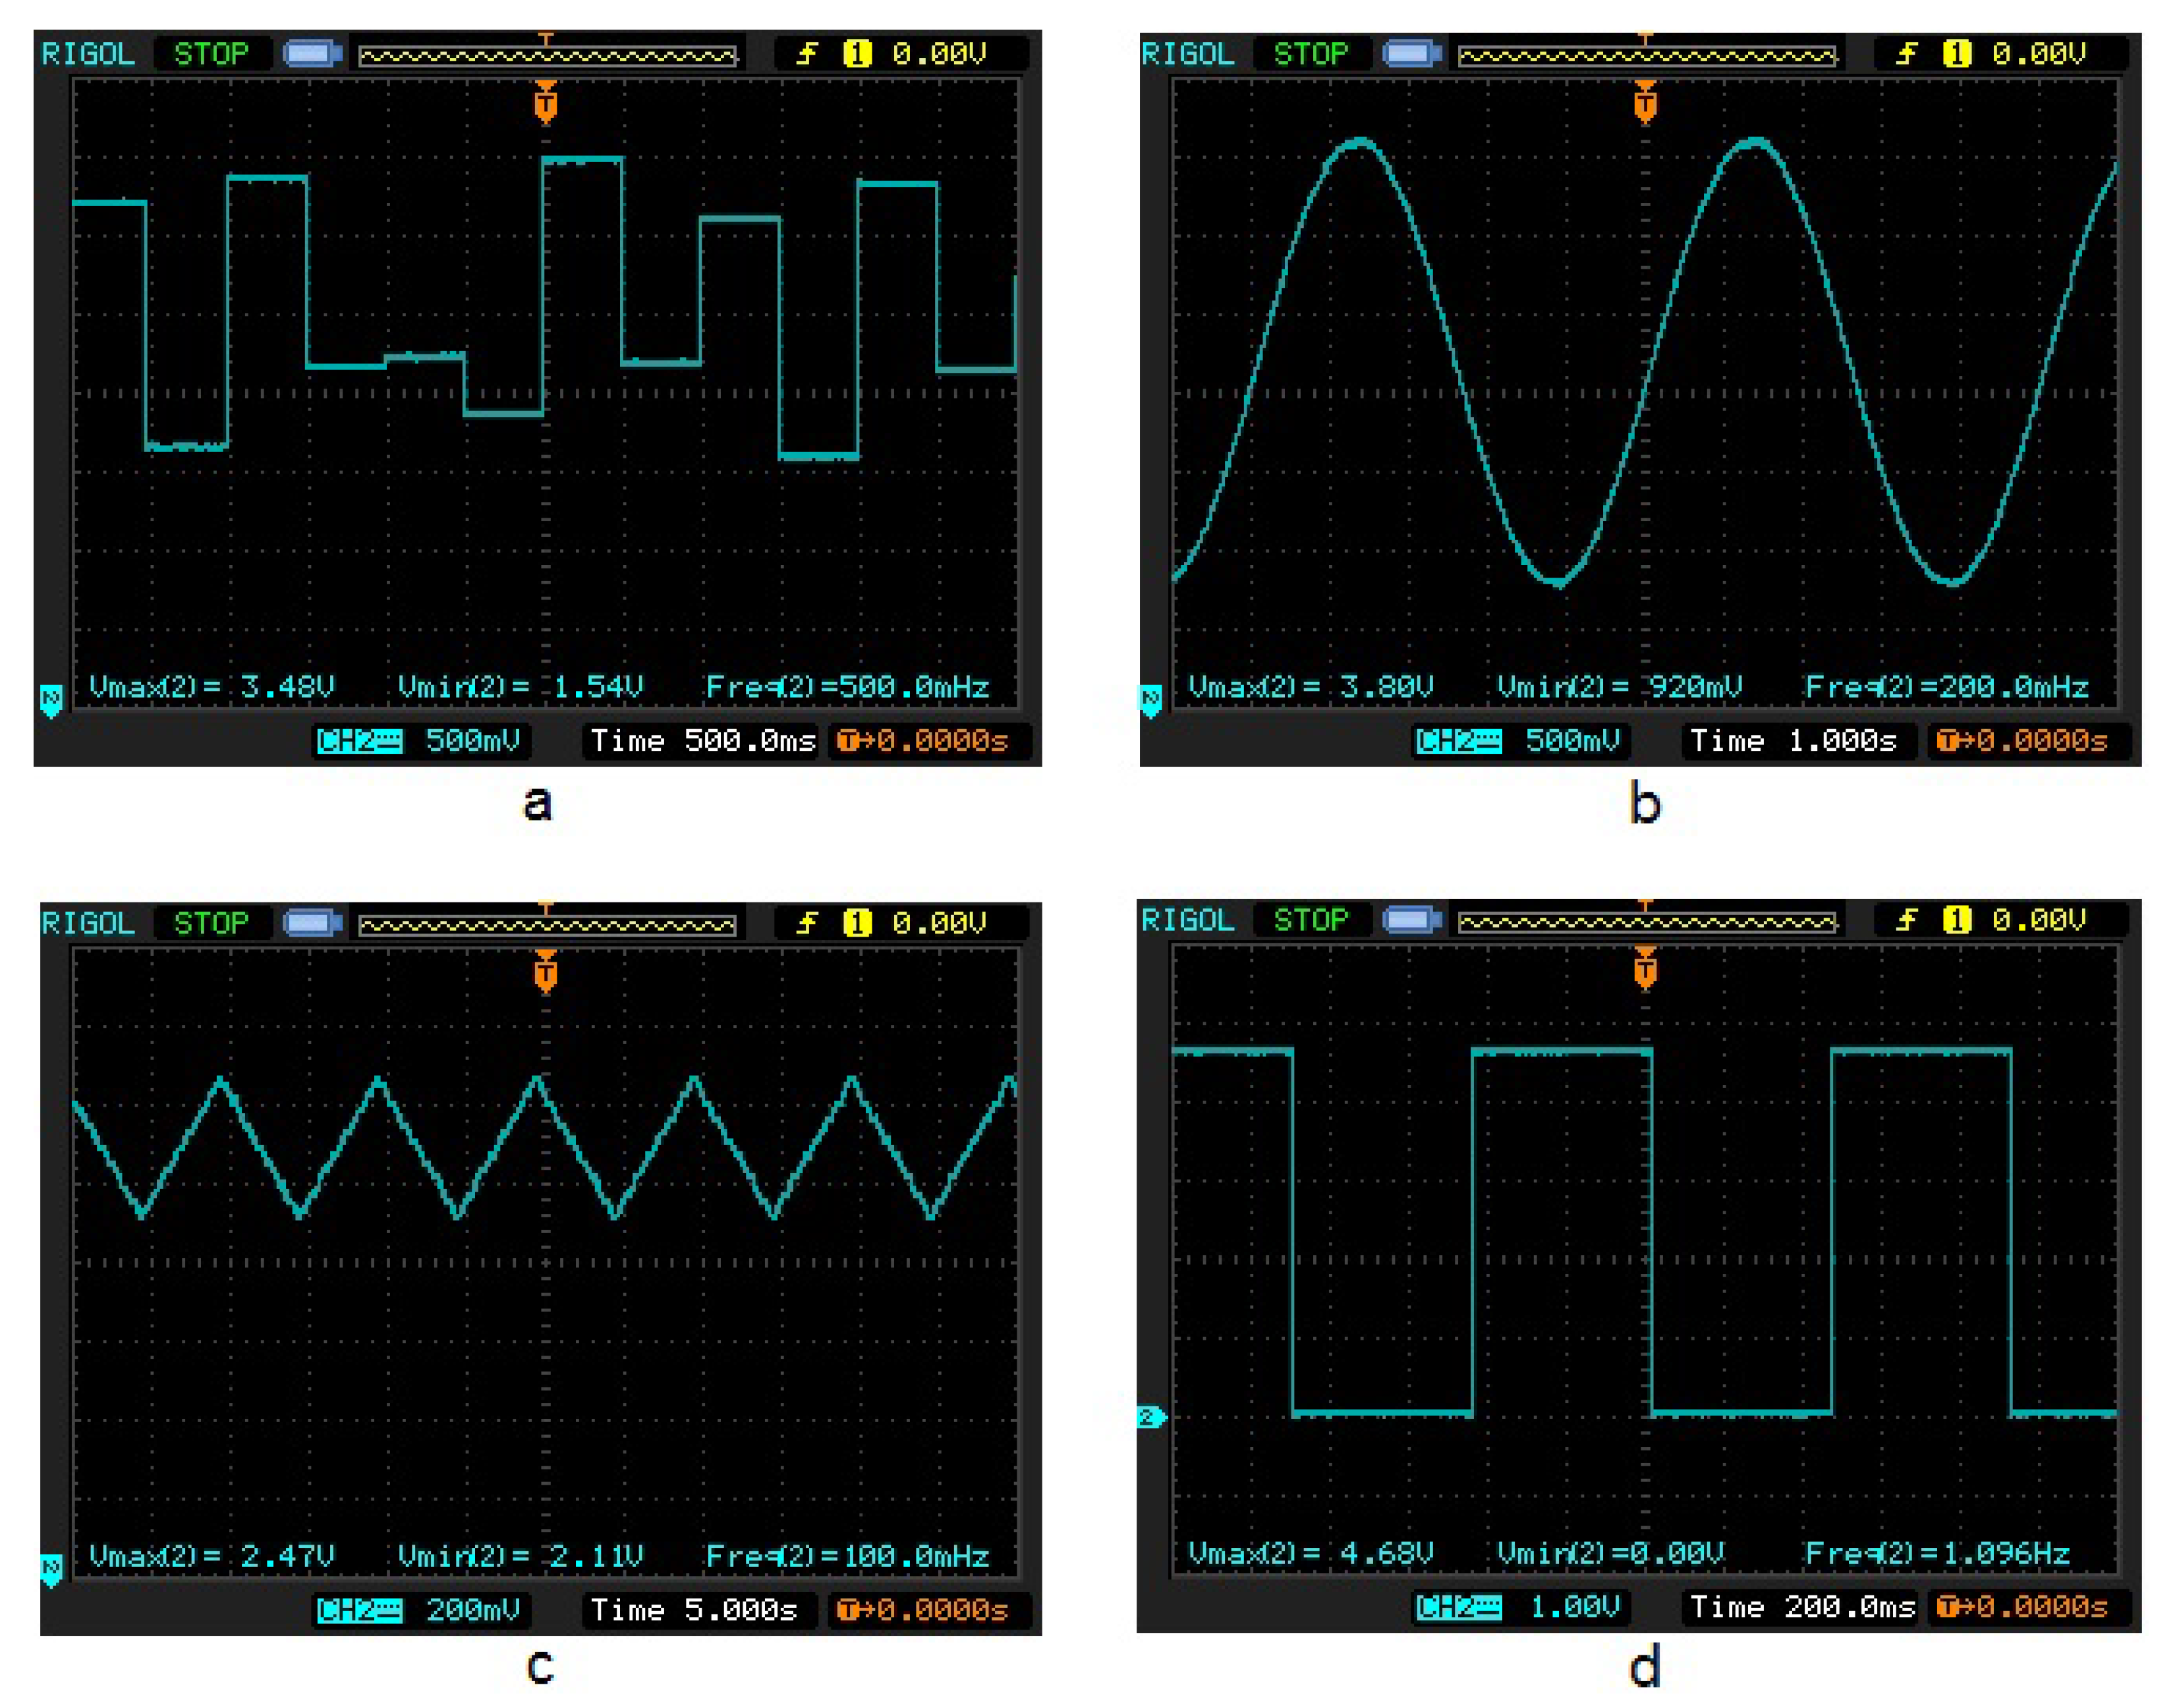Click the waveform memory bar in panel b
This screenshot has height=1708, width=2175.
[x=1647, y=55]
